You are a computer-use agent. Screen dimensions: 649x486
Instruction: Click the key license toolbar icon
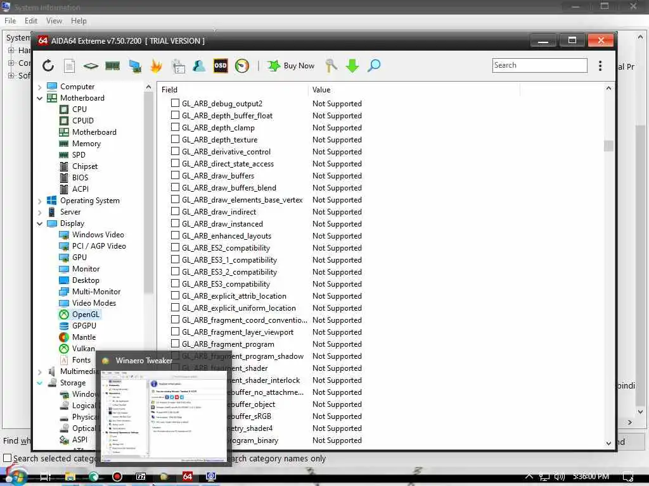click(x=331, y=66)
